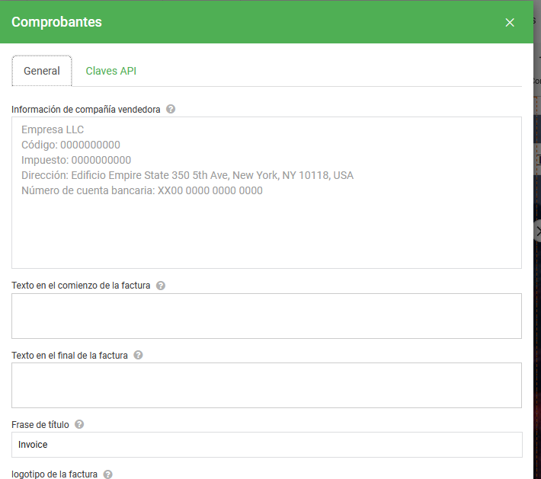Focus the invoice ending text box
The width and height of the screenshot is (541, 479).
click(267, 385)
